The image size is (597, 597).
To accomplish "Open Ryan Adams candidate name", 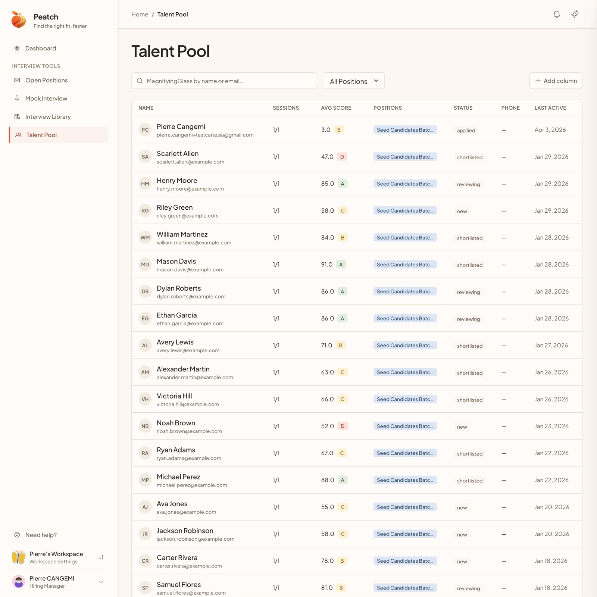I will [176, 450].
